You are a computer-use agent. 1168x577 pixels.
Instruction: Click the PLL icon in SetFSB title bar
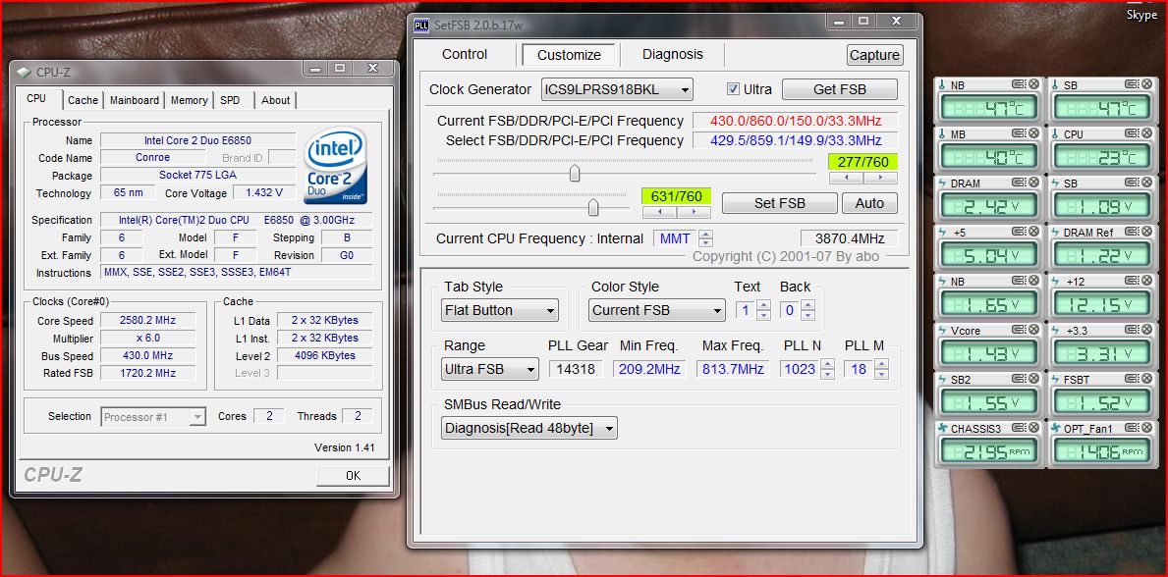click(420, 26)
